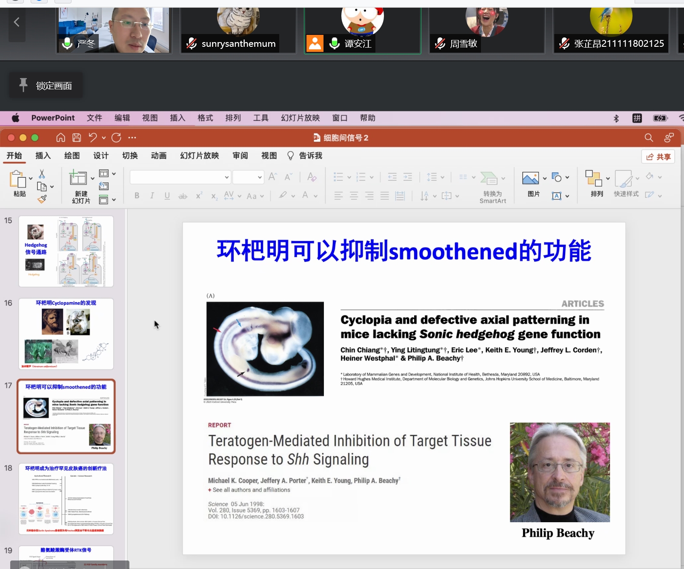Open the text highlight color picker
This screenshot has height=569, width=684.
[x=283, y=196]
